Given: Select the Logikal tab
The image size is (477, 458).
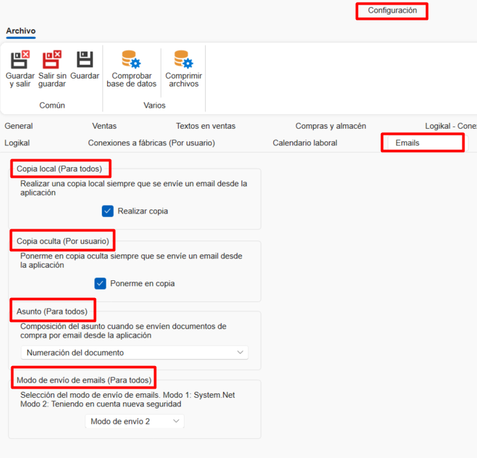Looking at the screenshot, I should [x=17, y=143].
